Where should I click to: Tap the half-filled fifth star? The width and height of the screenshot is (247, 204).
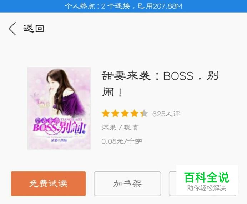[144, 114]
